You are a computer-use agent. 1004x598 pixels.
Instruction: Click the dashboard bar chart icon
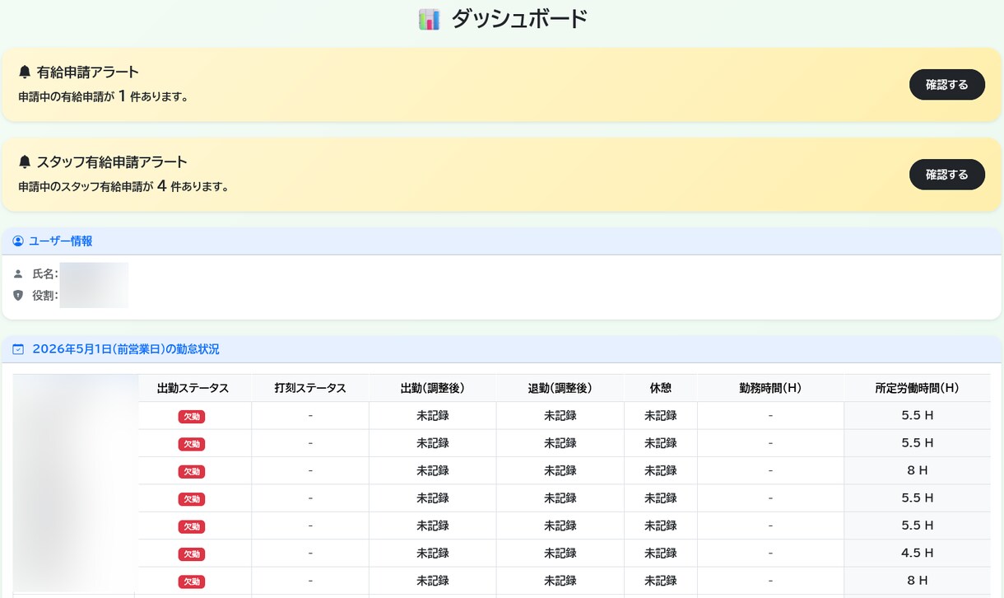pyautogui.click(x=429, y=19)
